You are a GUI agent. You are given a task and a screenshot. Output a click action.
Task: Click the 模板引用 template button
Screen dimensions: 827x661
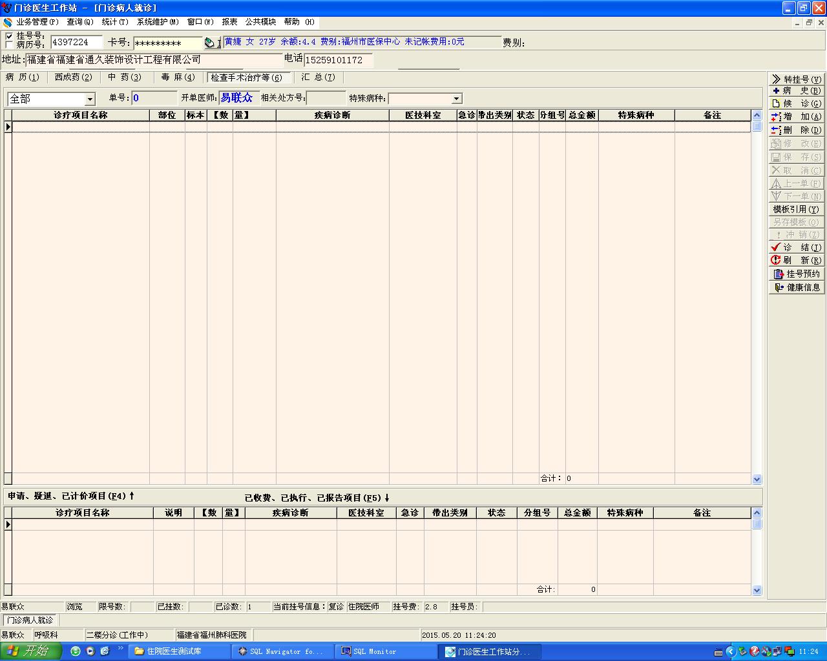[796, 209]
